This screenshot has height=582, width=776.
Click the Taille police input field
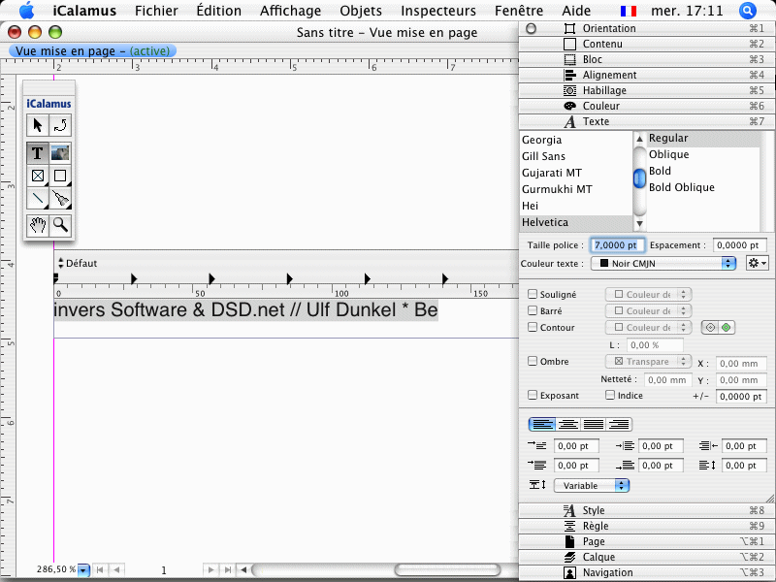[617, 245]
